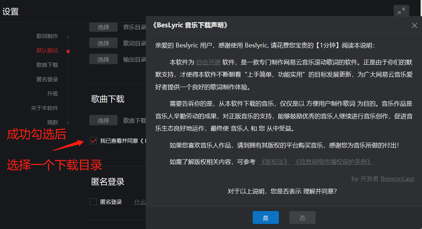Screen dimensions: 422x229
Task: Open the 自由开源 link in the statement
Action: (208, 62)
